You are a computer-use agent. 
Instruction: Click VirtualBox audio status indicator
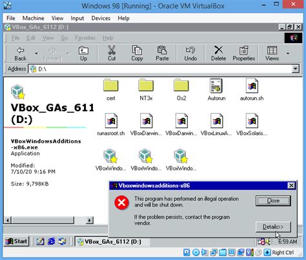(204, 252)
